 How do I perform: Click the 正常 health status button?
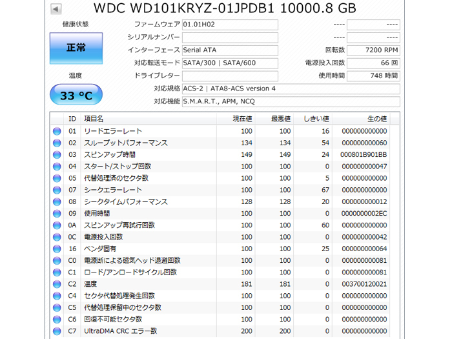click(x=76, y=48)
